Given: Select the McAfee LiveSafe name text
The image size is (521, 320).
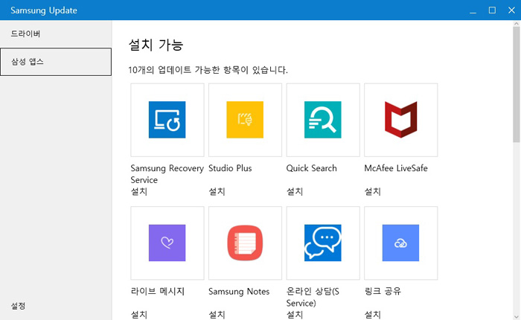Looking at the screenshot, I should click(x=396, y=168).
